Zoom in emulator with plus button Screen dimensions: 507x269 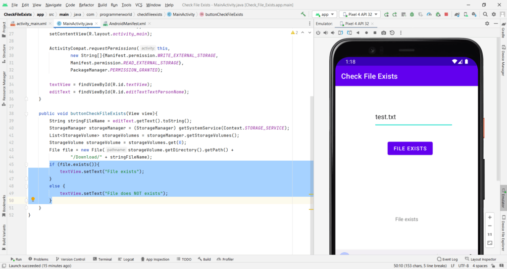pyautogui.click(x=490, y=218)
